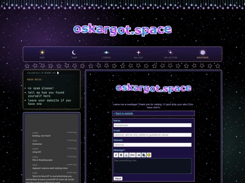Select the 'hewwow' chat message
This screenshot has height=183, width=245.
pyautogui.click(x=37, y=144)
